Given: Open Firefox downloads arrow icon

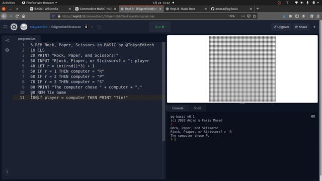Looking at the screenshot, I should click(x=284, y=16).
